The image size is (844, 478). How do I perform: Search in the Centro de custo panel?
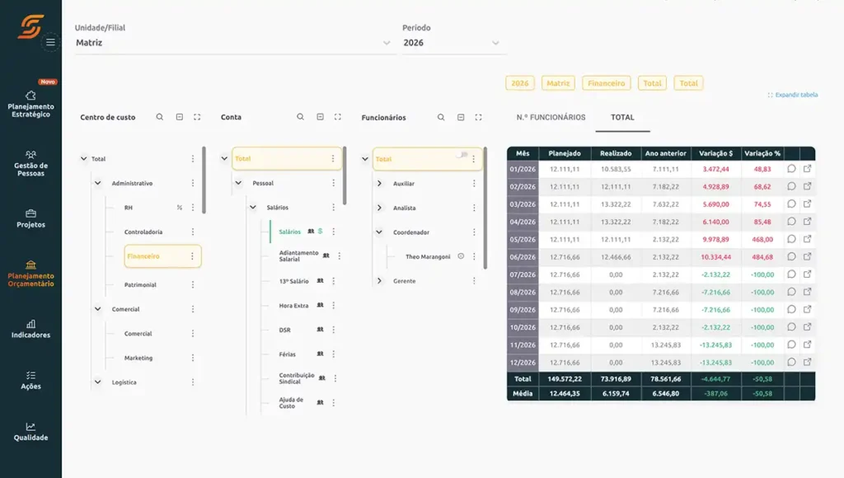160,117
